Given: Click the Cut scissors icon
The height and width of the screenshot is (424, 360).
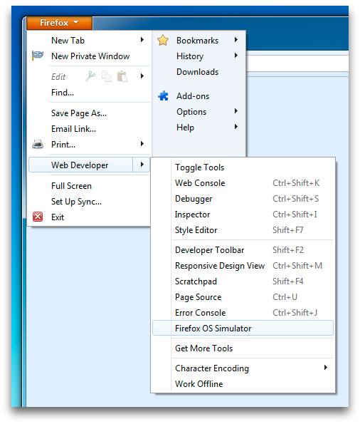Looking at the screenshot, I should click(90, 76).
